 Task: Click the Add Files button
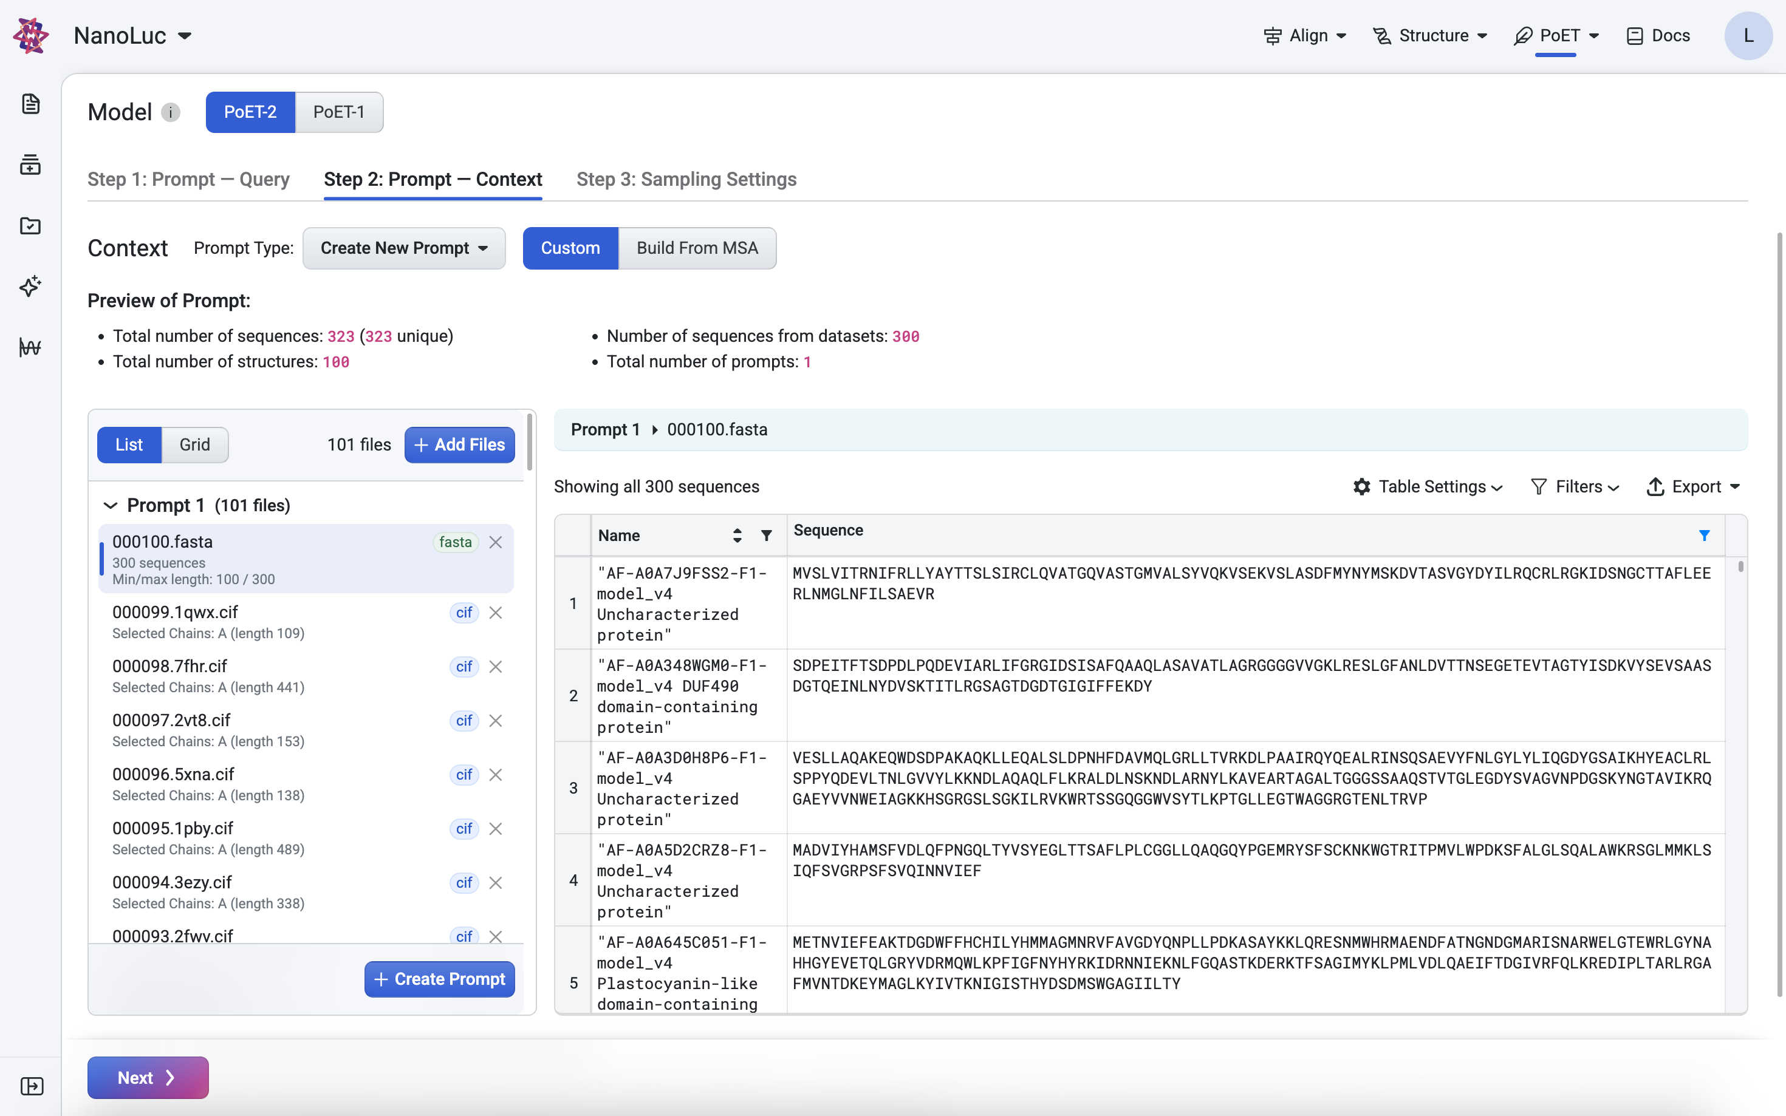(459, 445)
